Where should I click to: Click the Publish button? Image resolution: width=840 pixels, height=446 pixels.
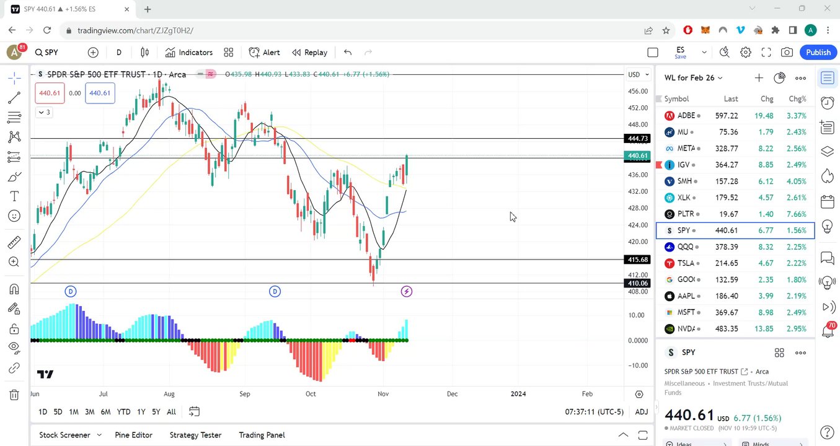coord(818,53)
